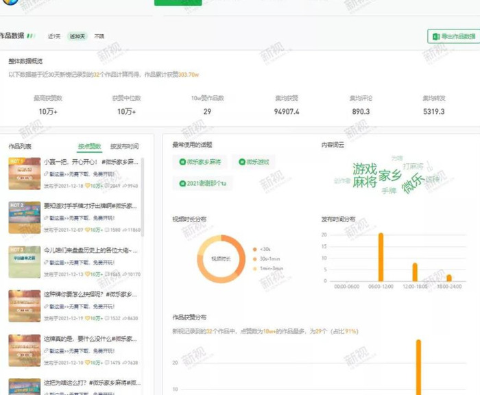Screen dimensions: 480x395
Task: Click word 家乡 in the word cloud
Action: pos(390,176)
